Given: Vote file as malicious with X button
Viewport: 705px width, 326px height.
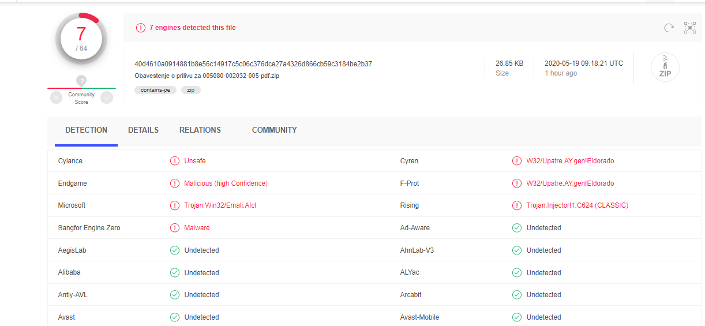Looking at the screenshot, I should (x=56, y=98).
